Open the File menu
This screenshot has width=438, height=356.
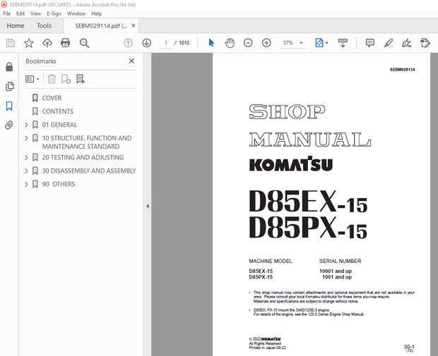coord(6,13)
